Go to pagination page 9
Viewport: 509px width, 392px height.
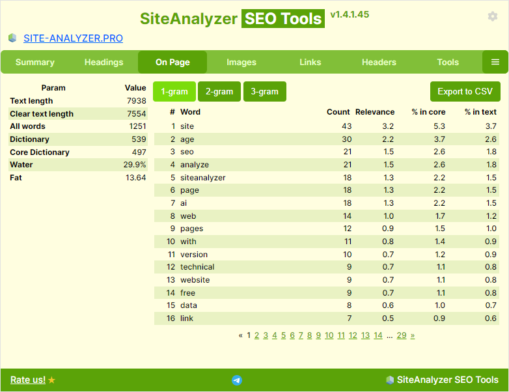(x=318, y=335)
